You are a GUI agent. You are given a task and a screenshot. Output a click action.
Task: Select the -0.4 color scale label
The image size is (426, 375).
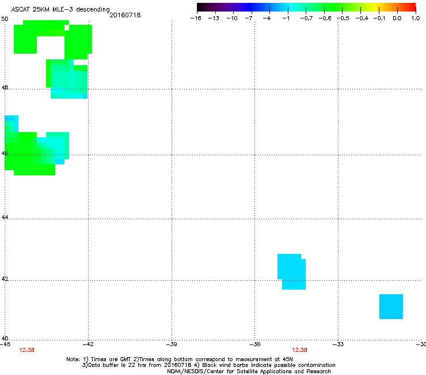pos(362,18)
